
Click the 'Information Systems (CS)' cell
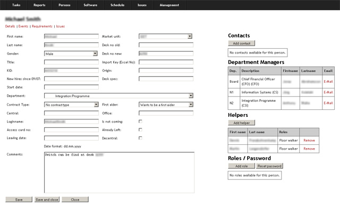click(261, 92)
